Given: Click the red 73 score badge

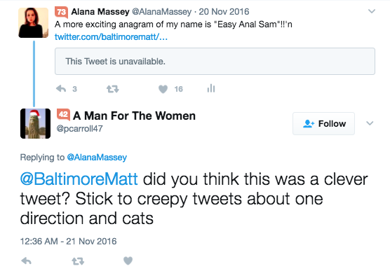Looking at the screenshot, I should (61, 12).
